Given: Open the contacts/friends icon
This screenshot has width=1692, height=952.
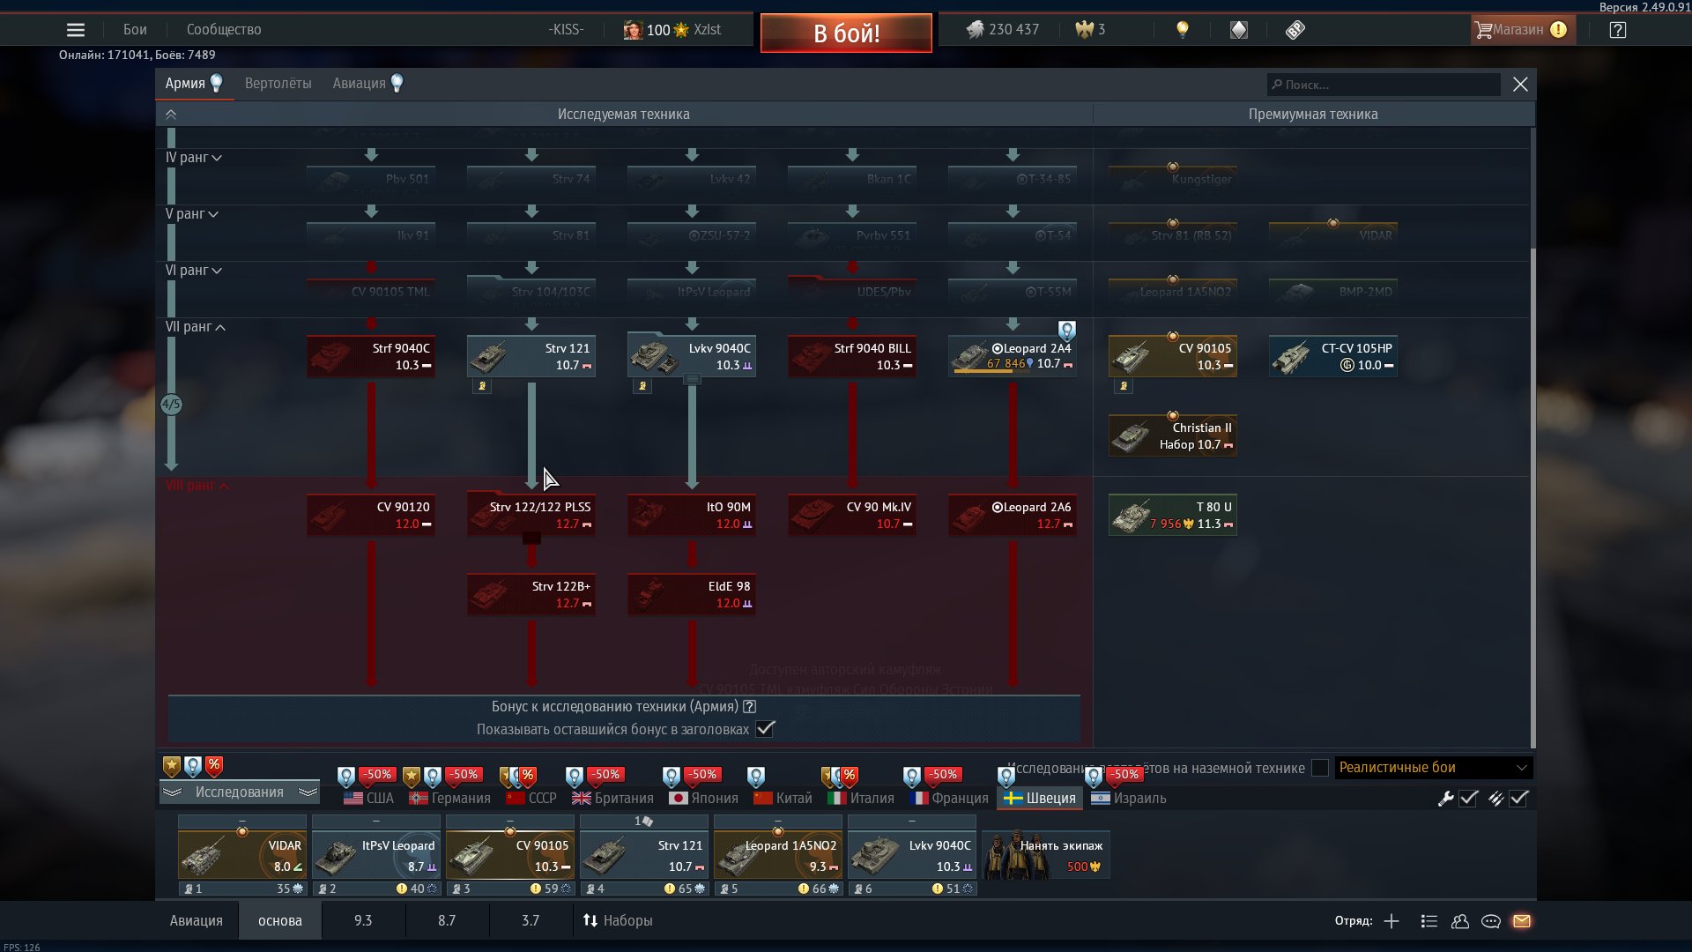Looking at the screenshot, I should click(x=1460, y=921).
